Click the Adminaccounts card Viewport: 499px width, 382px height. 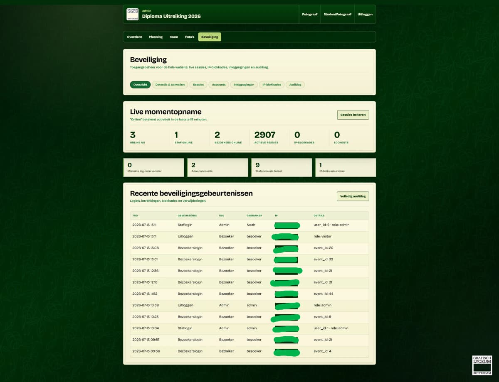point(217,167)
